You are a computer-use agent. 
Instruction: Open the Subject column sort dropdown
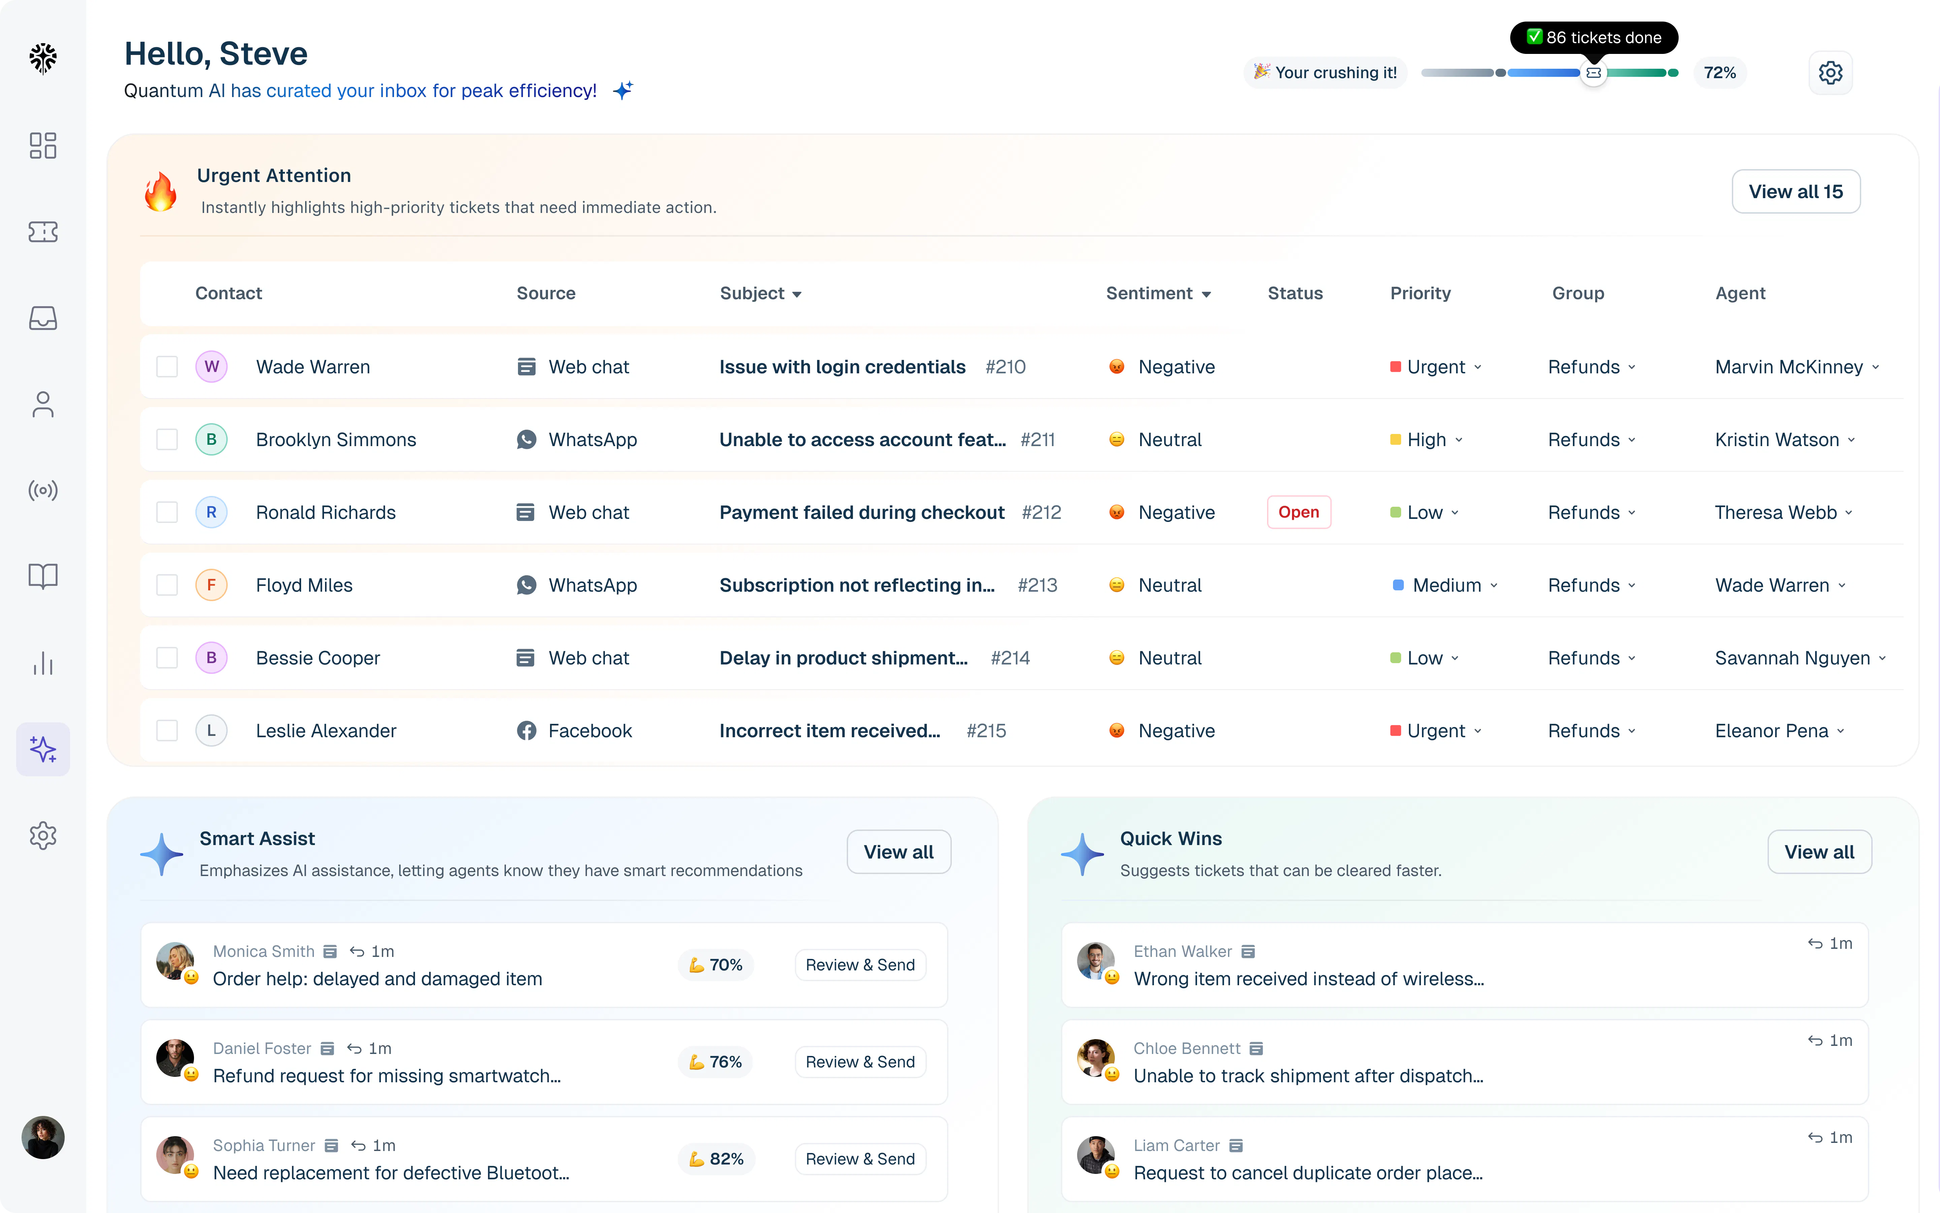pos(797,294)
